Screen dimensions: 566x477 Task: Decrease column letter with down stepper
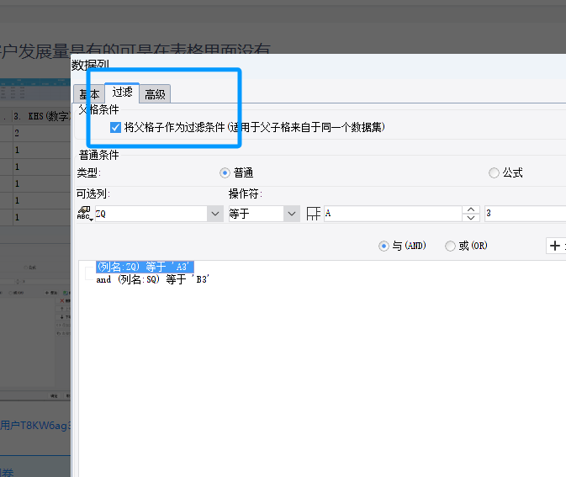[471, 217]
